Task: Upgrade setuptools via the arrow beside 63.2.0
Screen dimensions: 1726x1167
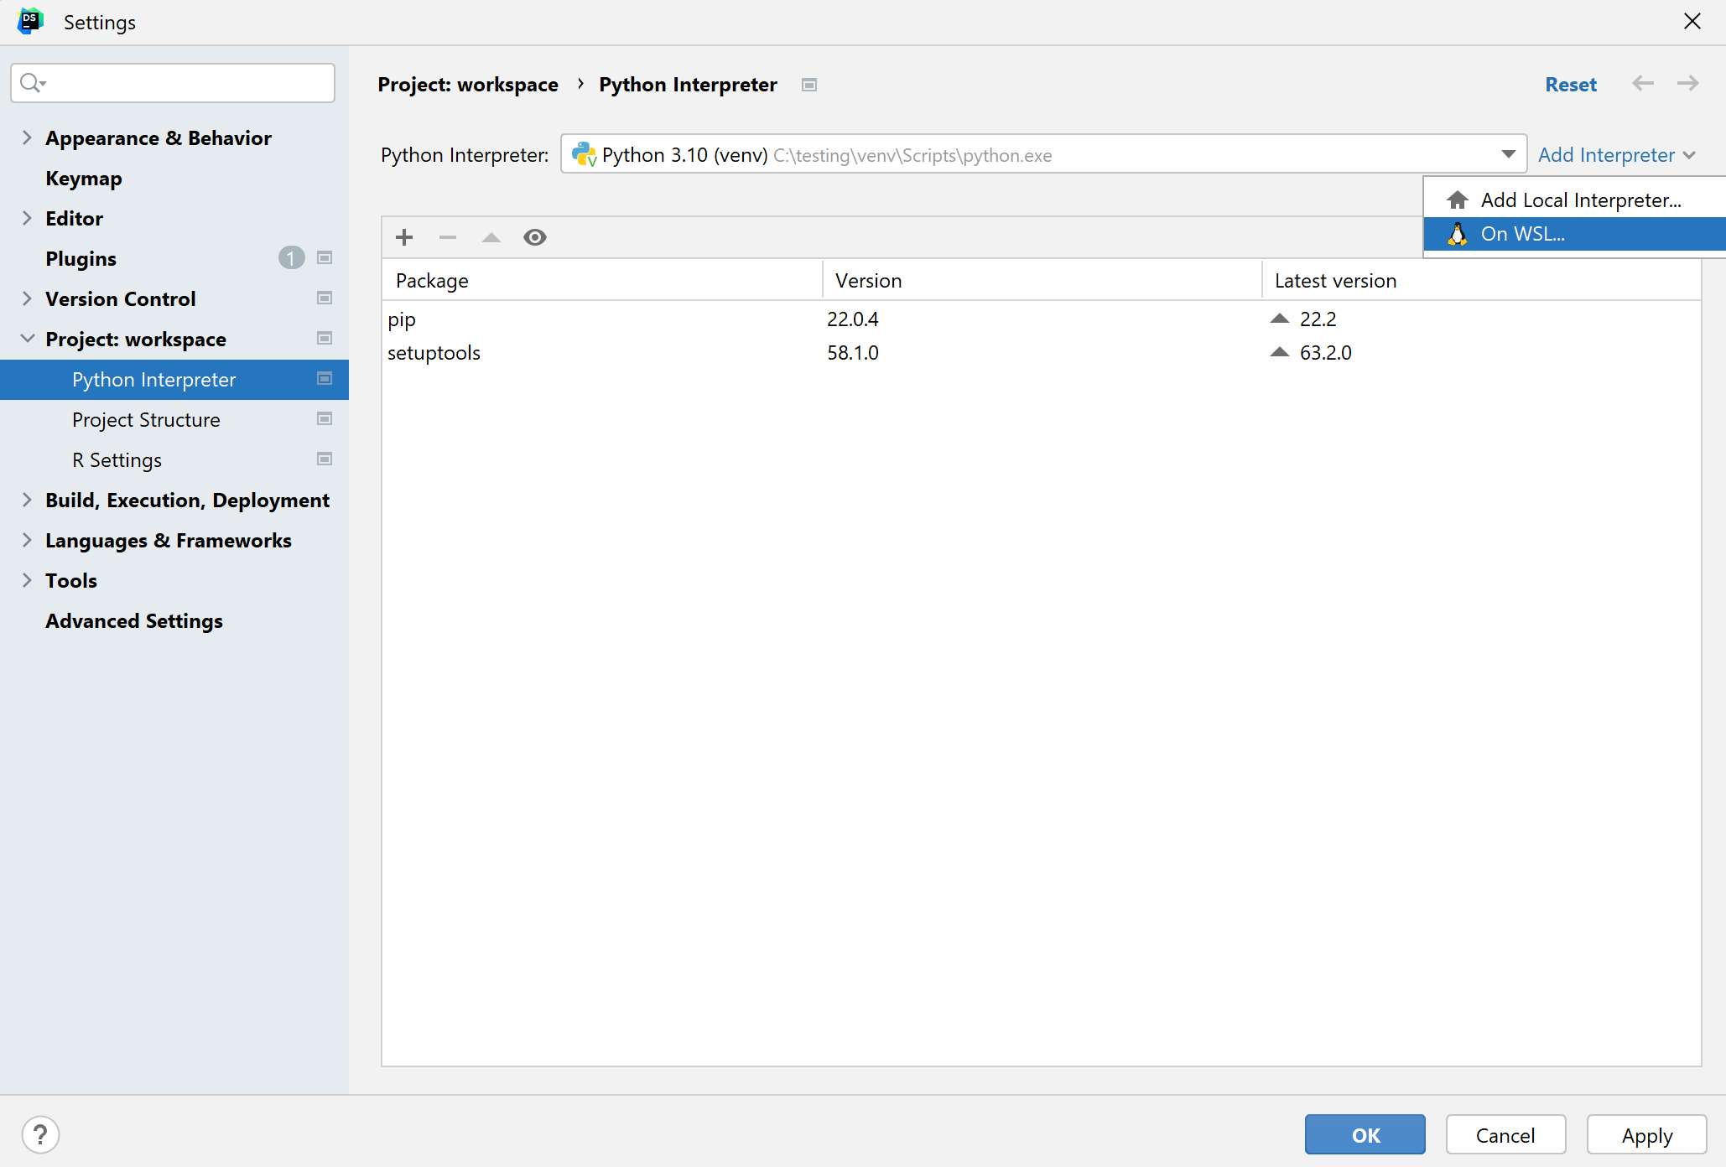Action: [1279, 351]
